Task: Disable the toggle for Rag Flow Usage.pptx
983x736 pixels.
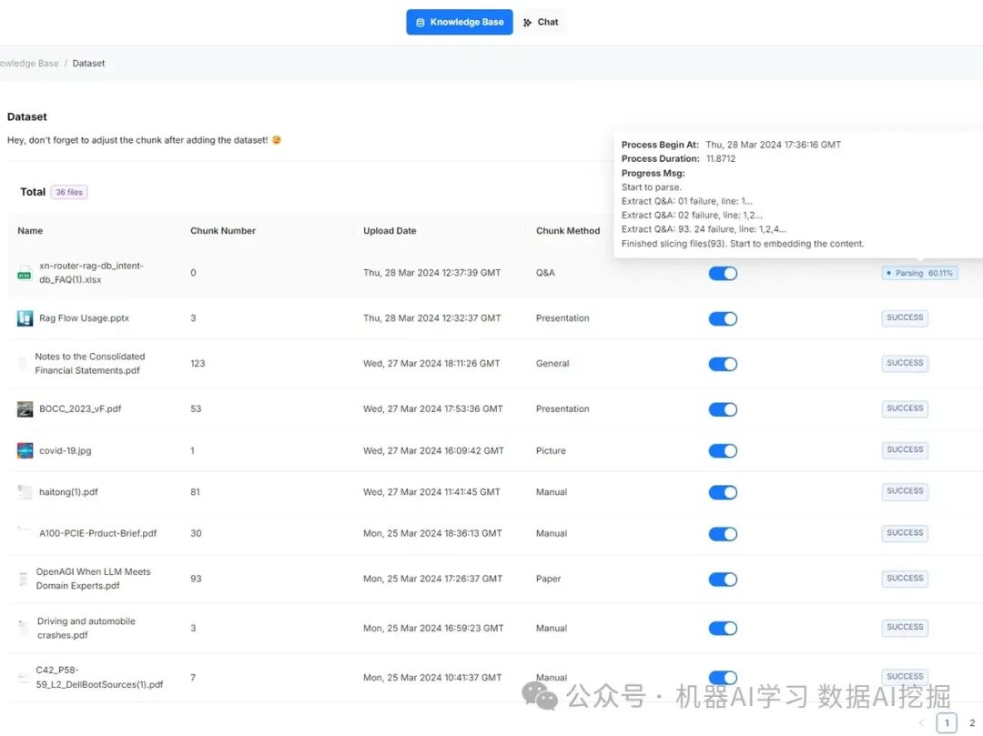Action: click(x=723, y=318)
